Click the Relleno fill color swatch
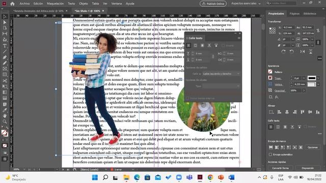 click(x=270, y=72)
